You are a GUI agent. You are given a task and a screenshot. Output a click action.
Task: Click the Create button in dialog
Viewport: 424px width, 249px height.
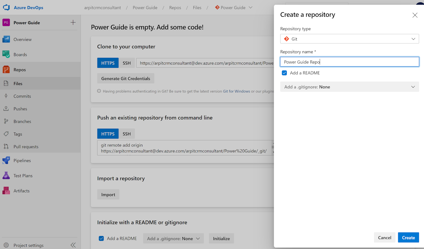[x=408, y=237]
